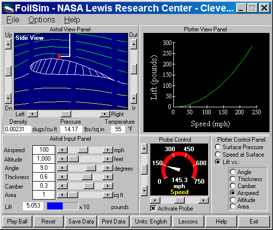273x230 pixels.
Task: Click the Angle slider thumb
Action: coord(91,168)
